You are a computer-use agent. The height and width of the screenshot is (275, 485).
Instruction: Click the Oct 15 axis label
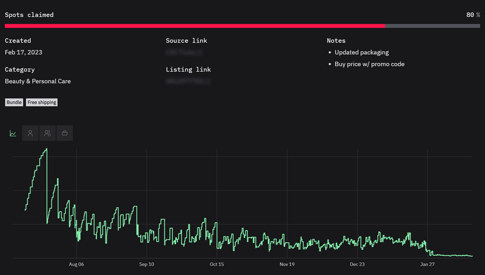[x=217, y=264]
